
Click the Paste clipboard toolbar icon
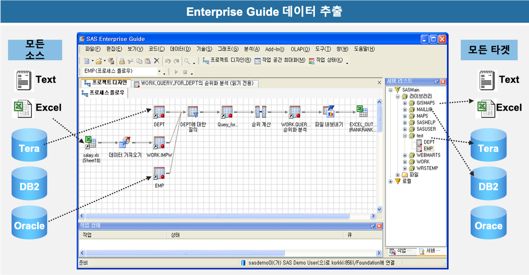[x=148, y=61]
